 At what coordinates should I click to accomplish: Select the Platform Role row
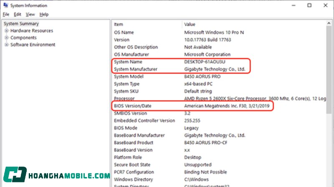(x=219, y=157)
